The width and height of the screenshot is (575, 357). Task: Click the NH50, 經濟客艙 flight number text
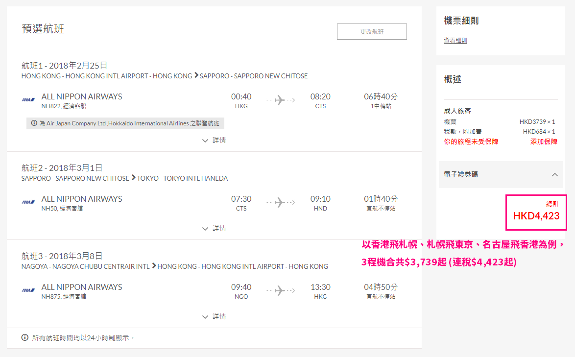click(62, 208)
